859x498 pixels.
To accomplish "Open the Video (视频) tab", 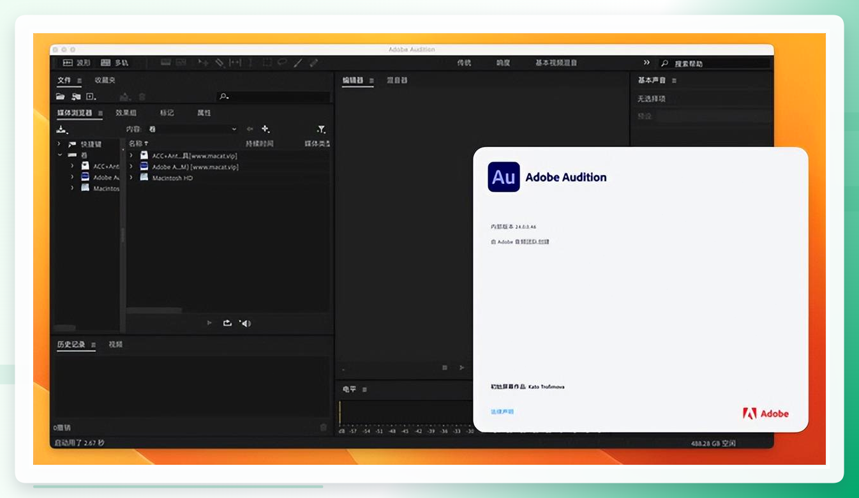I will (x=116, y=345).
